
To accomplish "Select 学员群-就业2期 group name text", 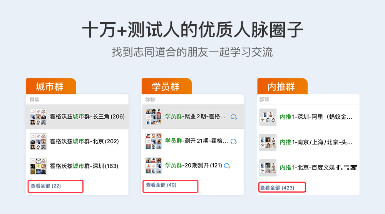I will click(195, 116).
